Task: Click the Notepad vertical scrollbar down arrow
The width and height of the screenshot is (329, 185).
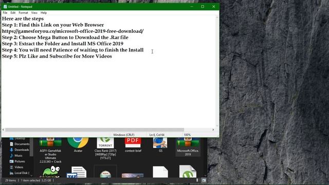Action: [x=217, y=126]
